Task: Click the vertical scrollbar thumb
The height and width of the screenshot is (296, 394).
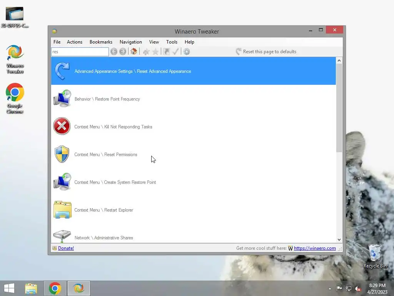Action: click(339, 108)
